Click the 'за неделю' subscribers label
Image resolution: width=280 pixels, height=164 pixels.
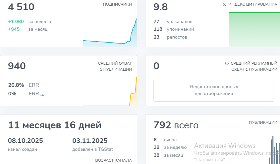click(40, 22)
